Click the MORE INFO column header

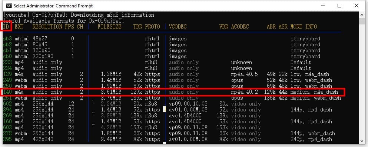pyautogui.click(x=304, y=27)
